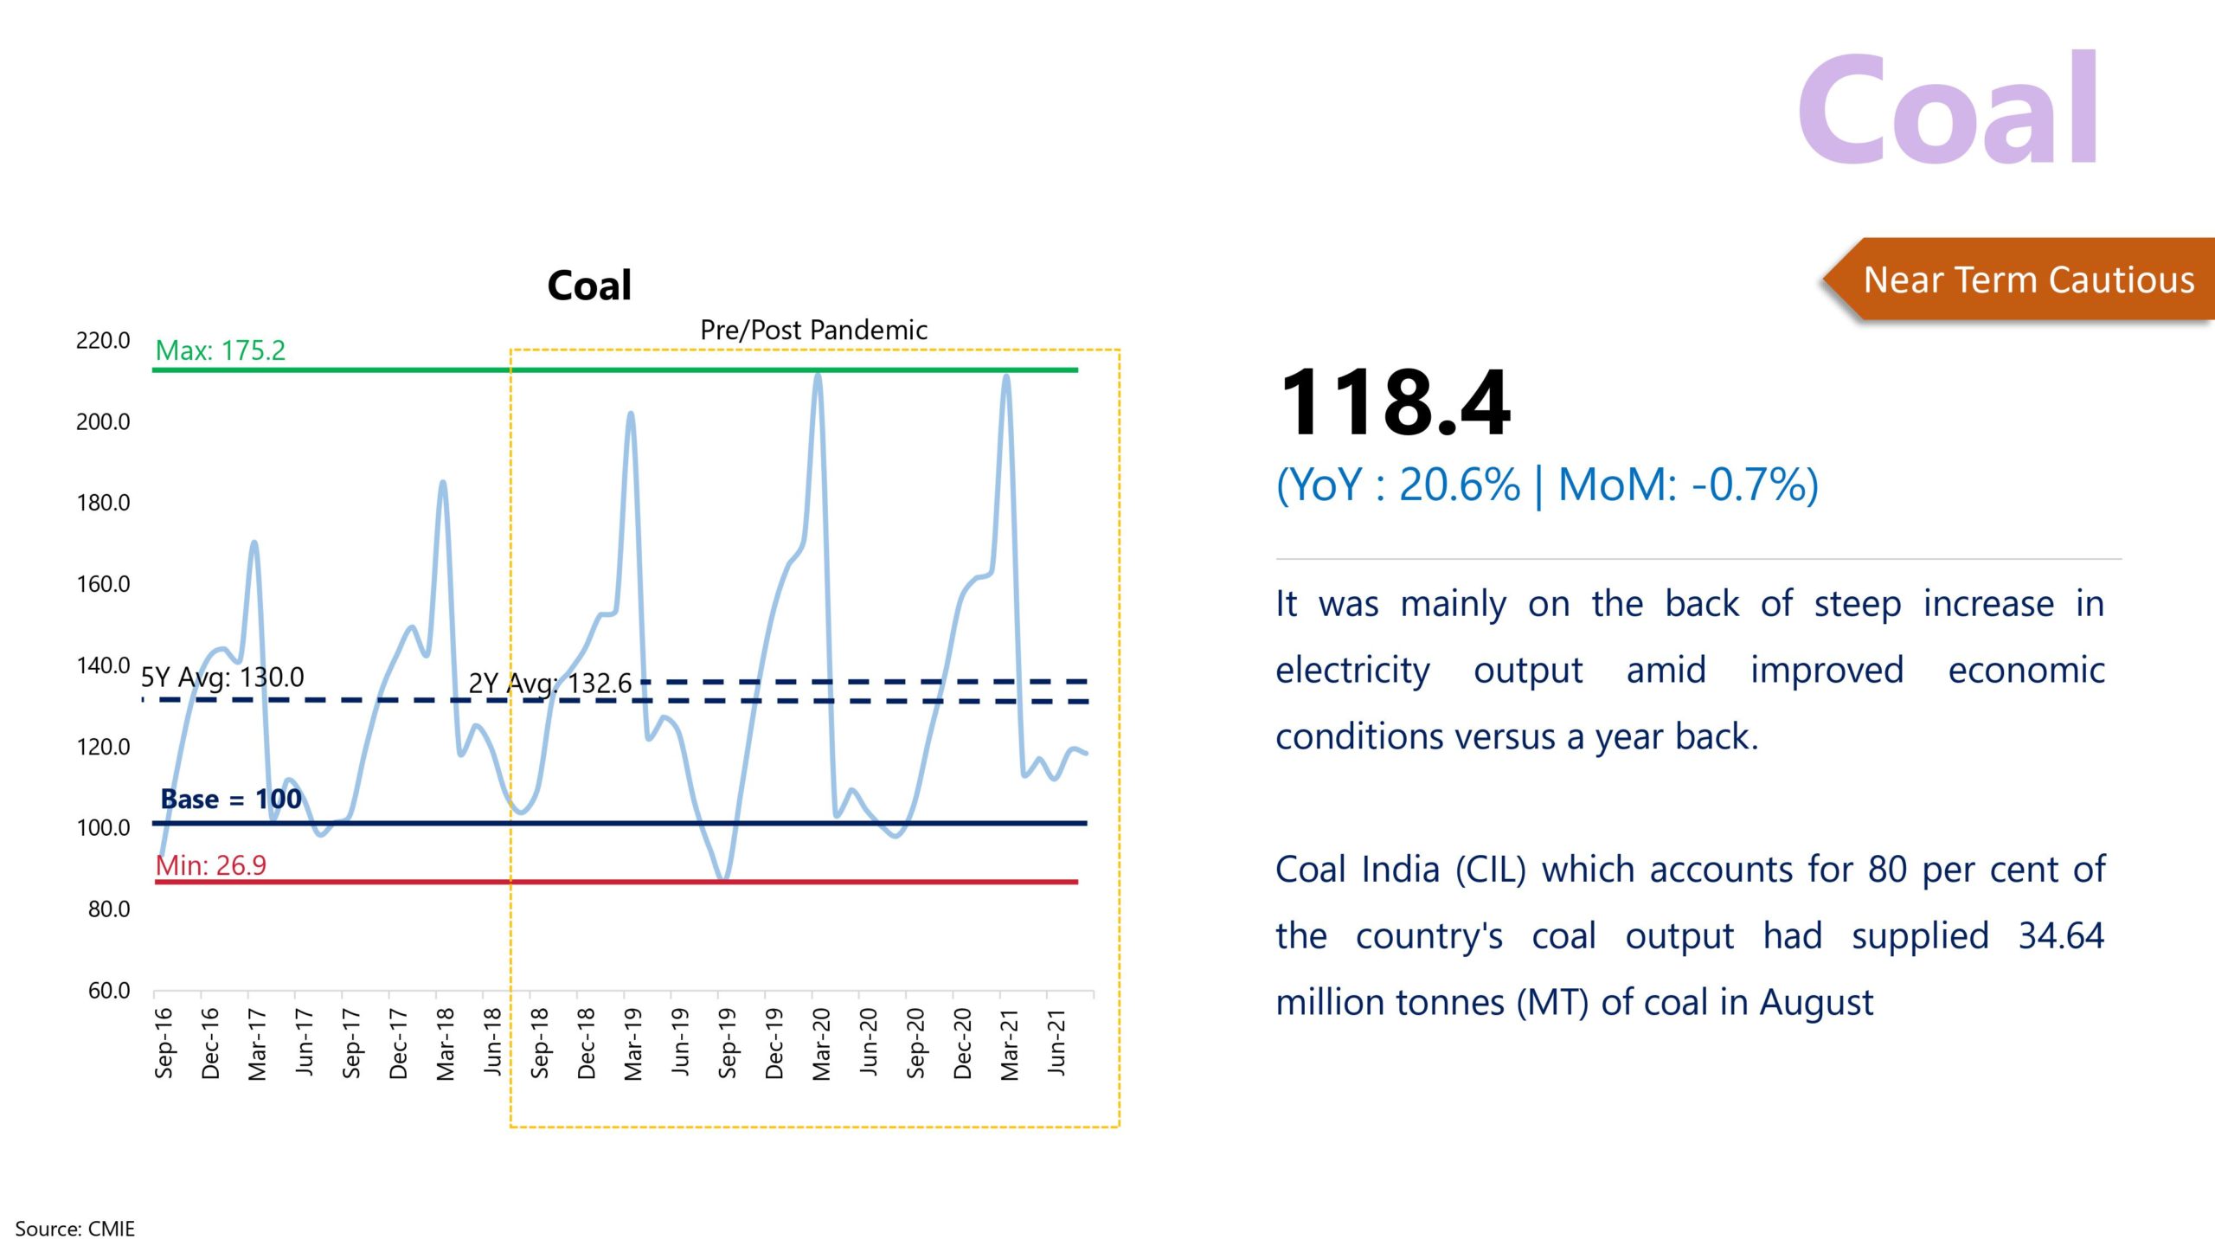Click the Coal India paragraph text
Viewport: 2215px width, 1246px height.
(1689, 935)
